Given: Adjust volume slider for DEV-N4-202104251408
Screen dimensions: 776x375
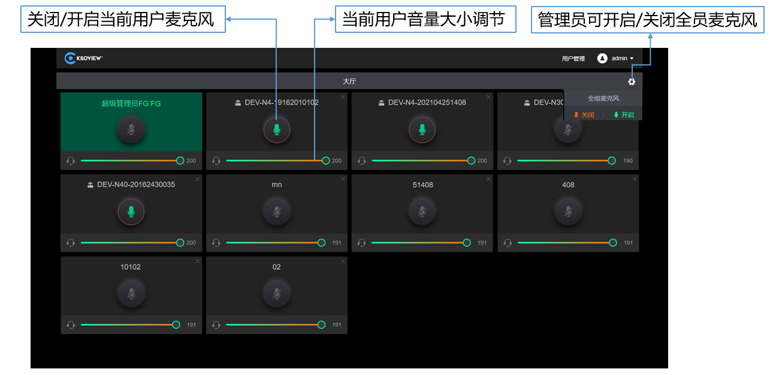Looking at the screenshot, I should [x=424, y=160].
